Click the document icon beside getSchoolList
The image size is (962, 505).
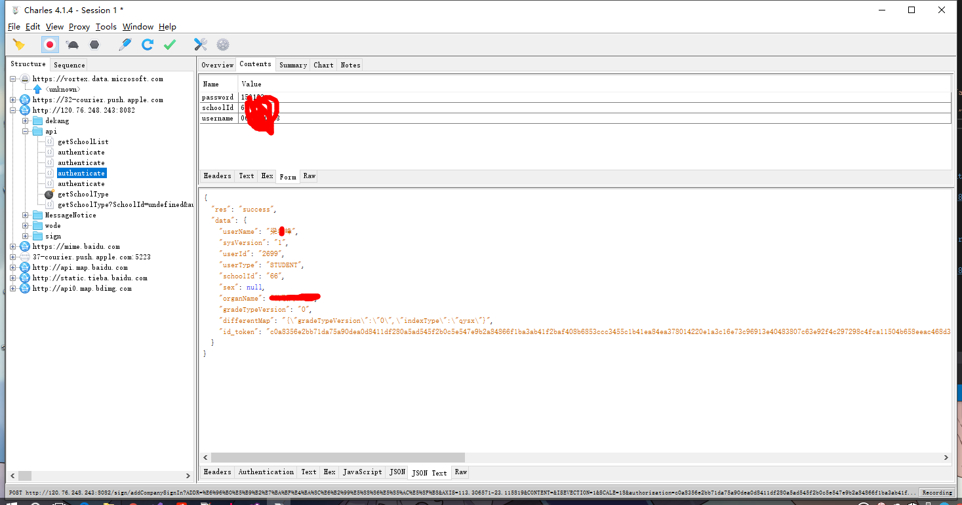[x=50, y=141]
